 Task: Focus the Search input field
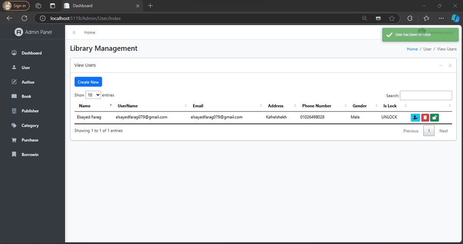tap(426, 96)
